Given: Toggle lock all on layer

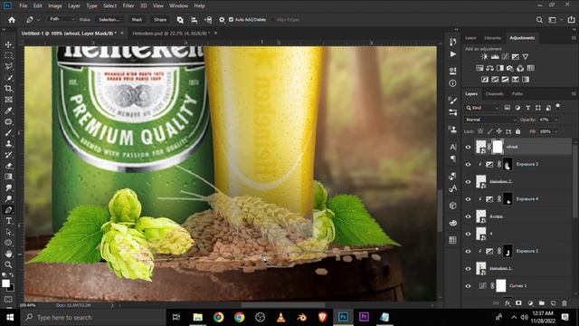Looking at the screenshot, I should click(x=518, y=131).
